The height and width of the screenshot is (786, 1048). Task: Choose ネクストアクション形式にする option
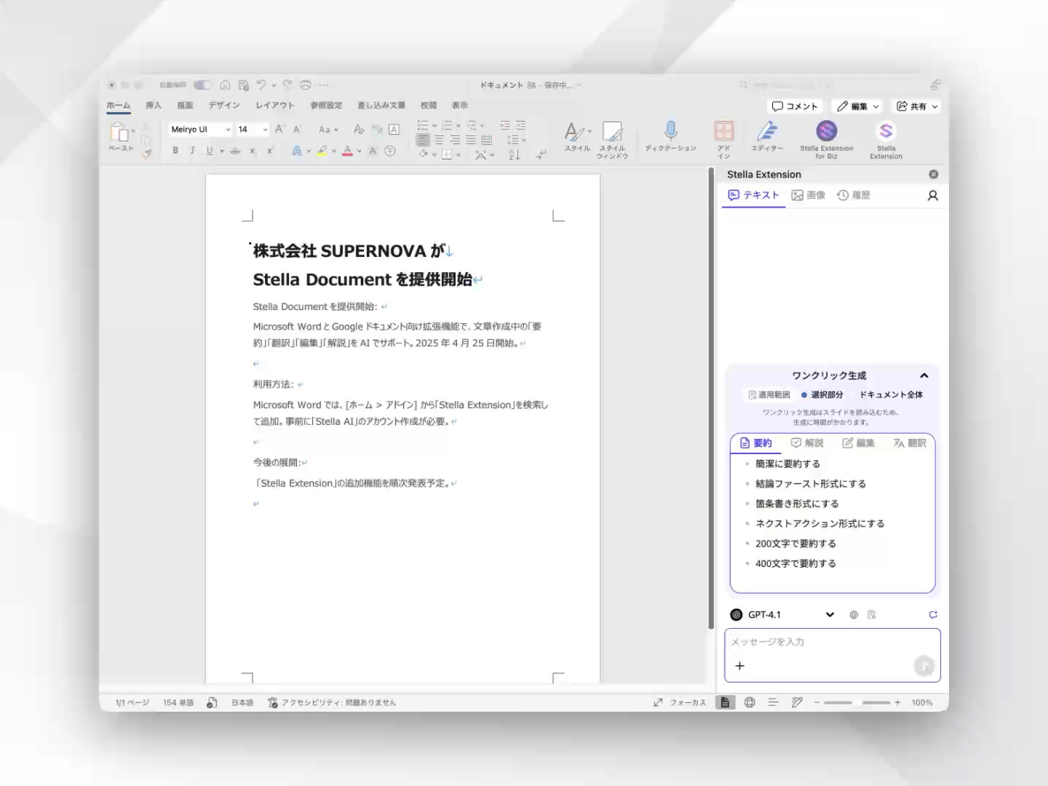(820, 523)
